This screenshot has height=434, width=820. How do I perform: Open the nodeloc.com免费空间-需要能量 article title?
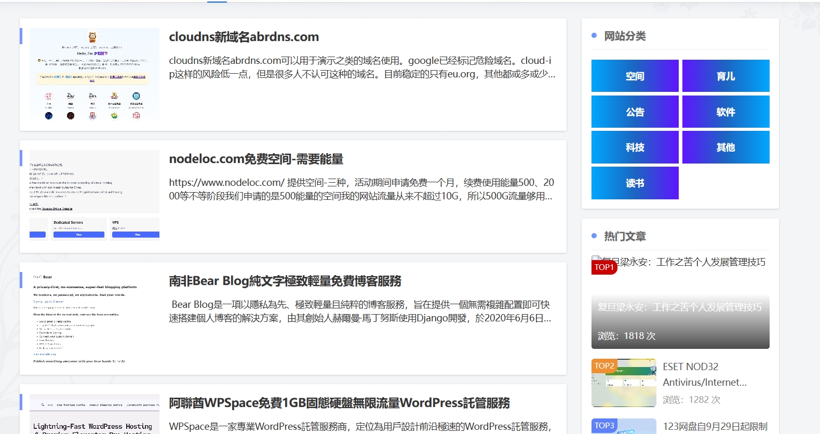[256, 159]
